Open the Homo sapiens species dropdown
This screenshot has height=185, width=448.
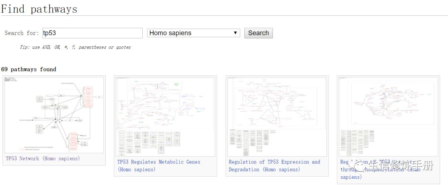click(193, 33)
